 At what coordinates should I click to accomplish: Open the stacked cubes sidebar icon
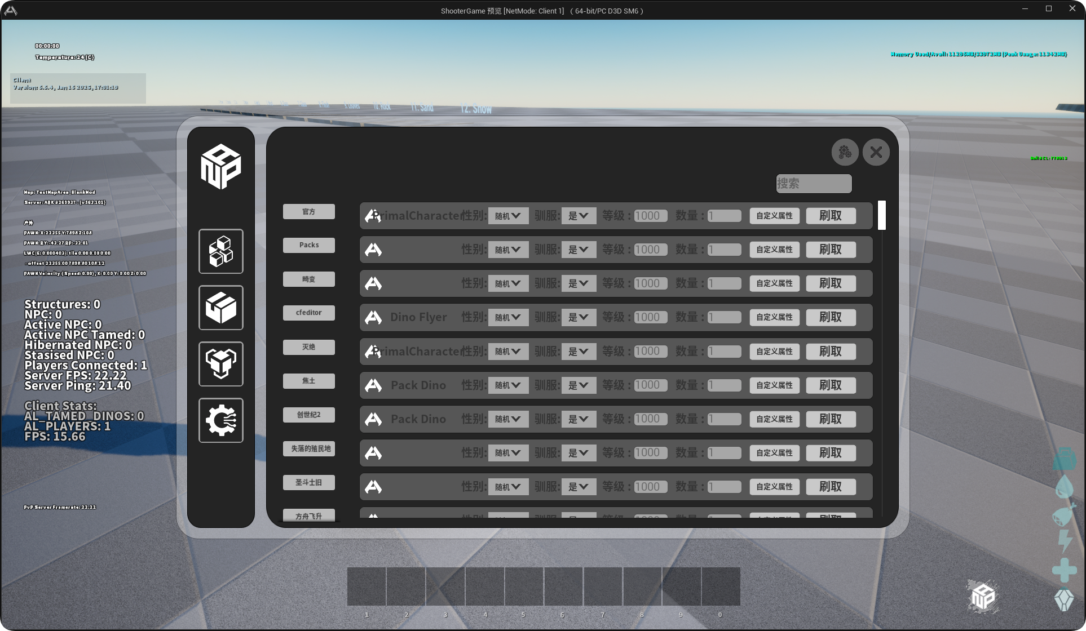[220, 251]
